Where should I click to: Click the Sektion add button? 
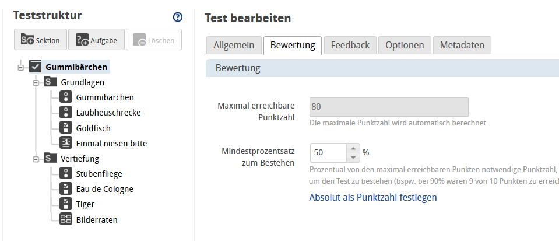coord(40,40)
